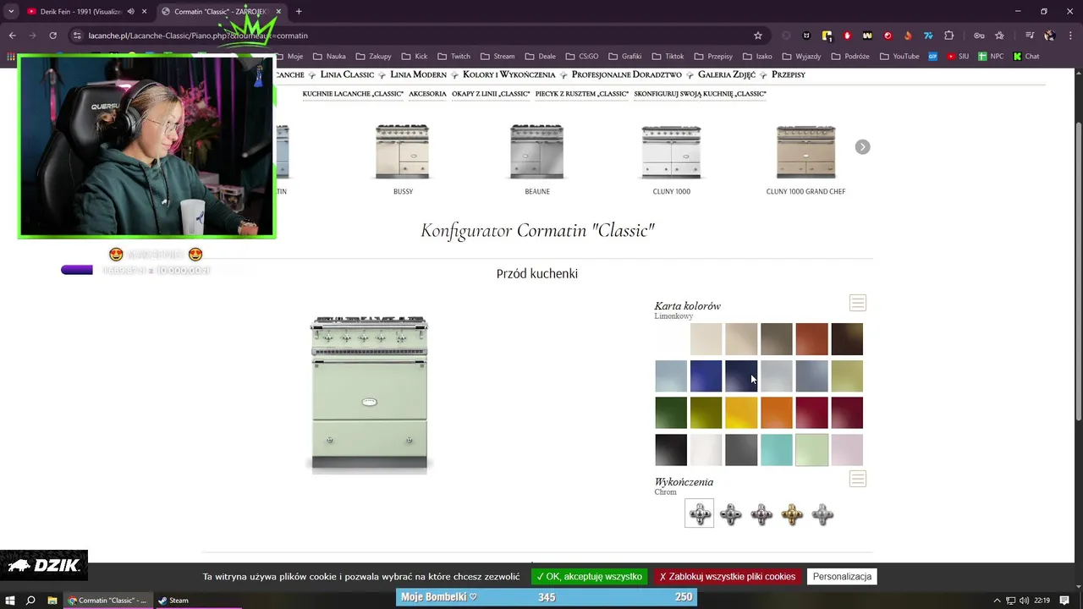Open Piecyk z rusztem Classic link
This screenshot has height=609, width=1083.
tap(582, 94)
